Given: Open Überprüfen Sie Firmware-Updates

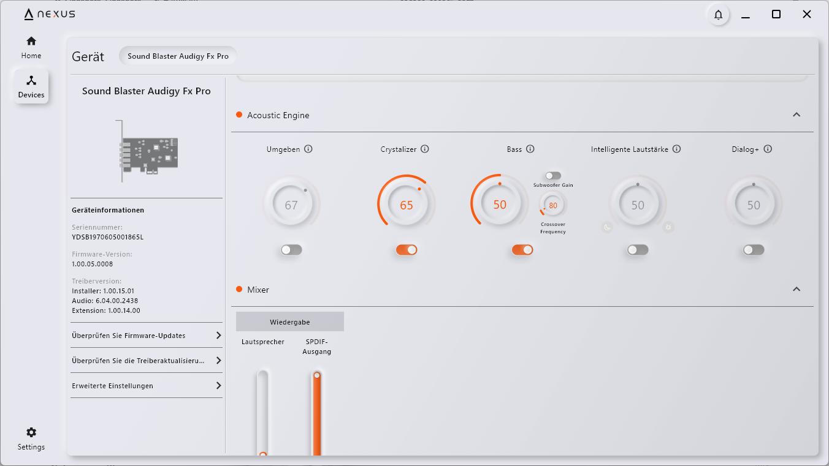Looking at the screenshot, I should (x=146, y=336).
